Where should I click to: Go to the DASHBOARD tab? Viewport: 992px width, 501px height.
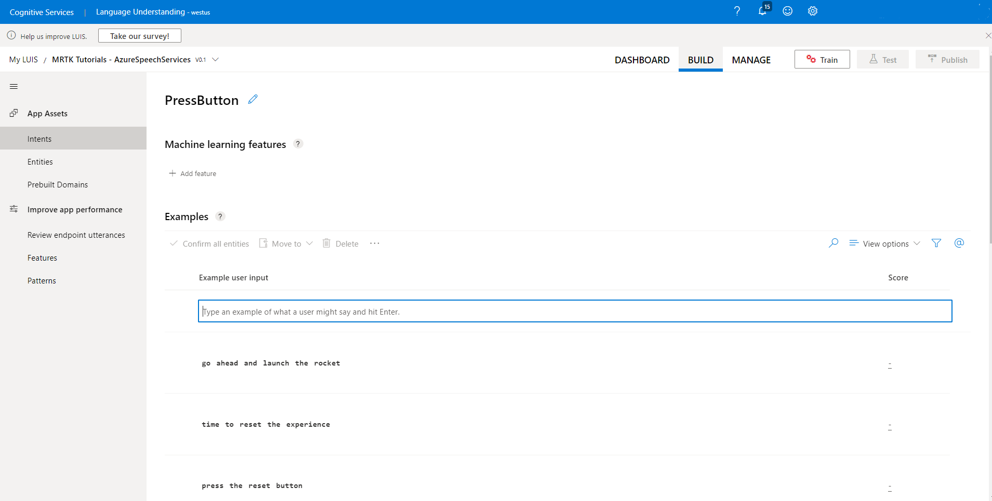pyautogui.click(x=642, y=59)
